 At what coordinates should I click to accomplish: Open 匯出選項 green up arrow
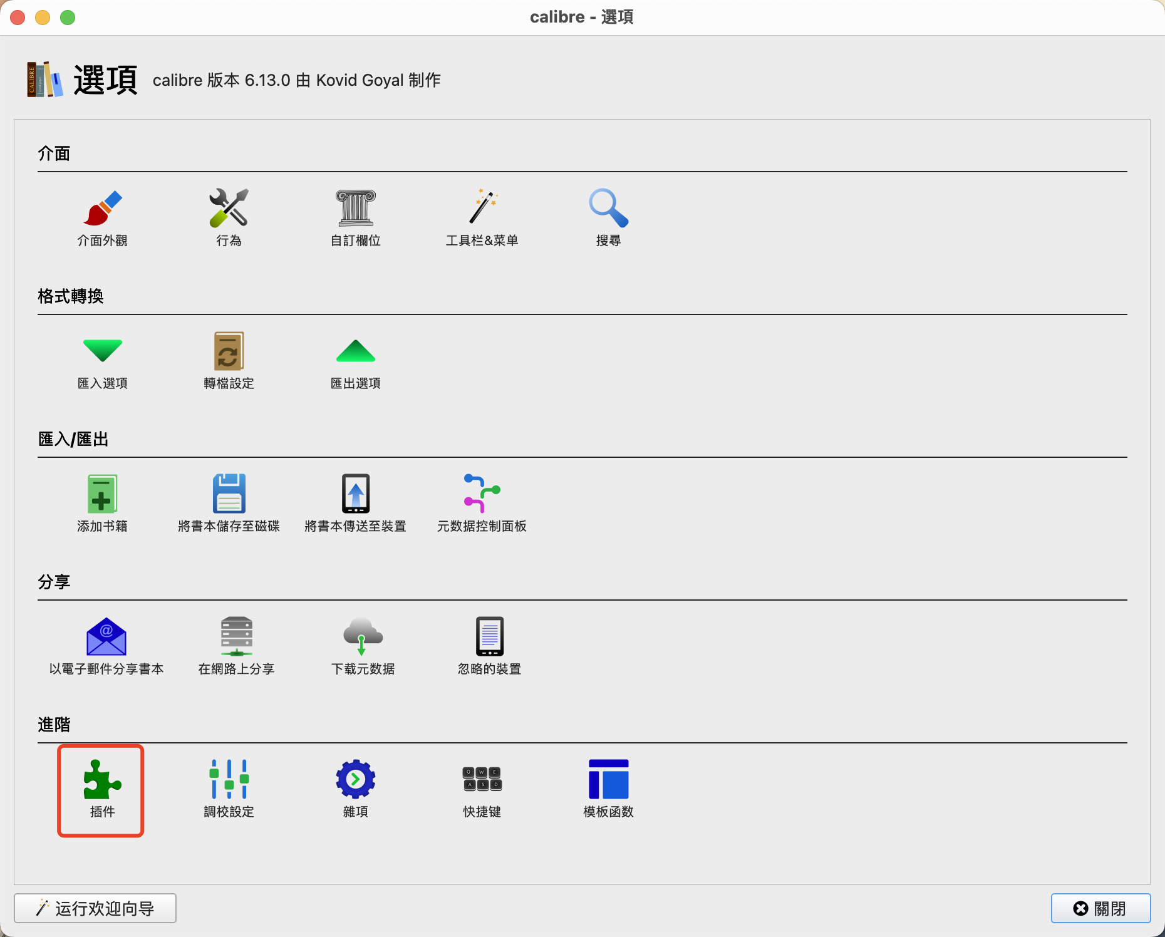tap(355, 351)
